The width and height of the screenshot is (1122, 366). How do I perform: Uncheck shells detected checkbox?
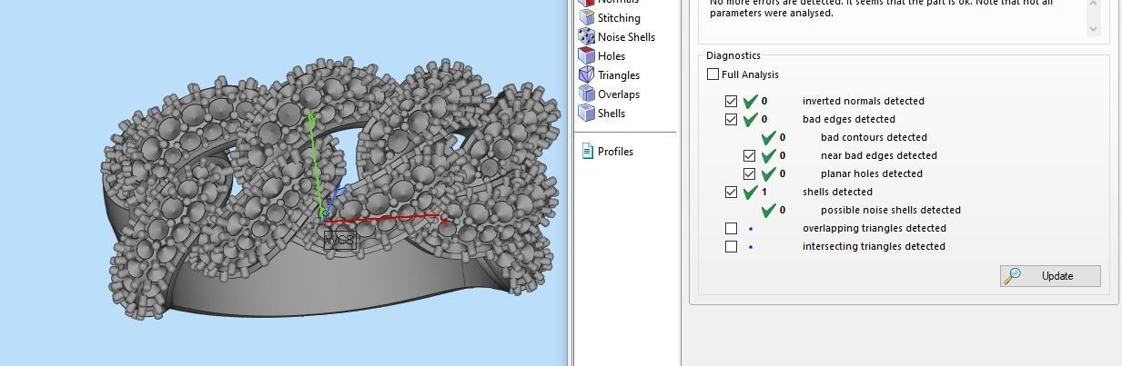coord(731,192)
